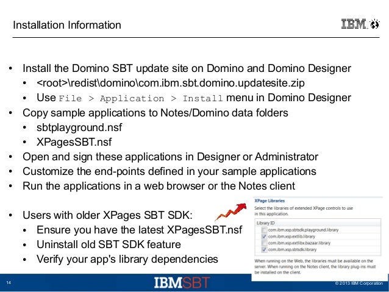Select the updatesite.zip path line
Image resolution: width=389 pixels, height=292 pixels.
[x=171, y=83]
